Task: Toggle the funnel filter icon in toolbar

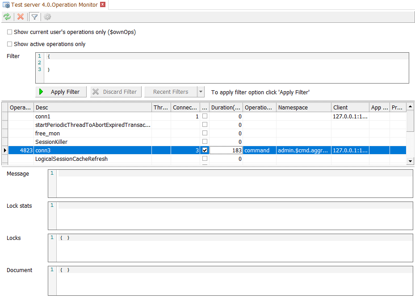Action: pyautogui.click(x=34, y=17)
